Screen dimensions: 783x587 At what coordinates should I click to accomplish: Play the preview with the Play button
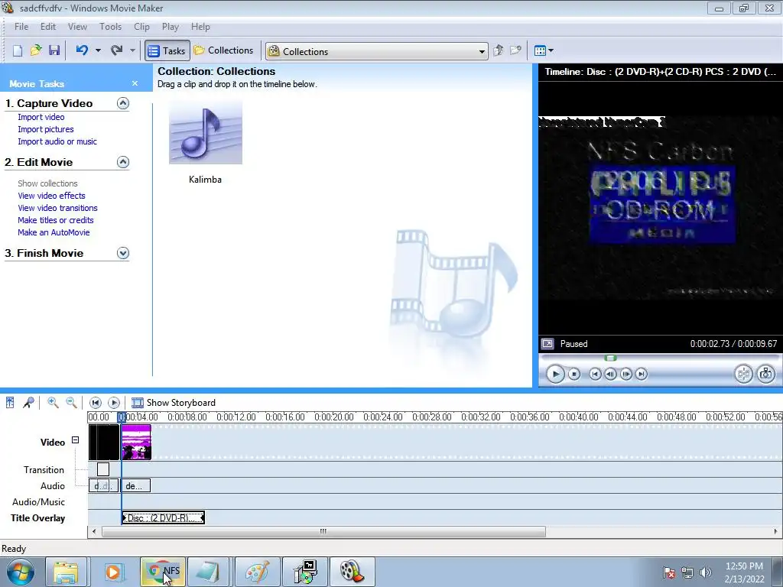(555, 375)
